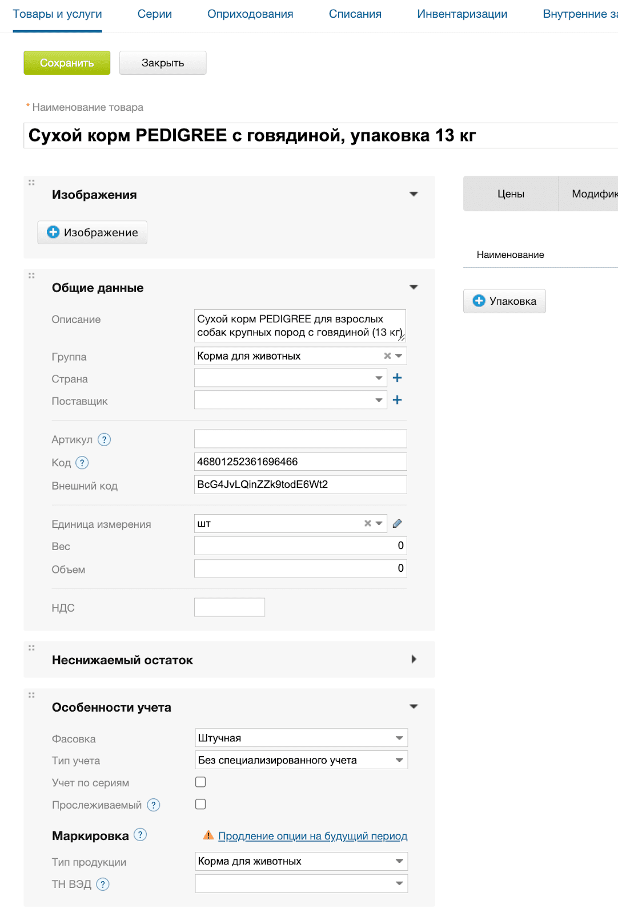This screenshot has height=913, width=618.
Task: Click the help icon beside Прослеживаемый
Action: click(x=154, y=805)
